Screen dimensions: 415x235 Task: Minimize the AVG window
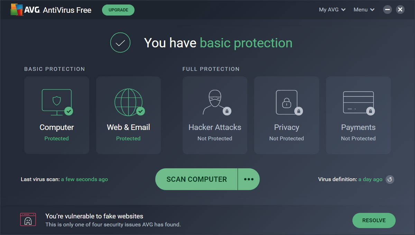pos(387,10)
